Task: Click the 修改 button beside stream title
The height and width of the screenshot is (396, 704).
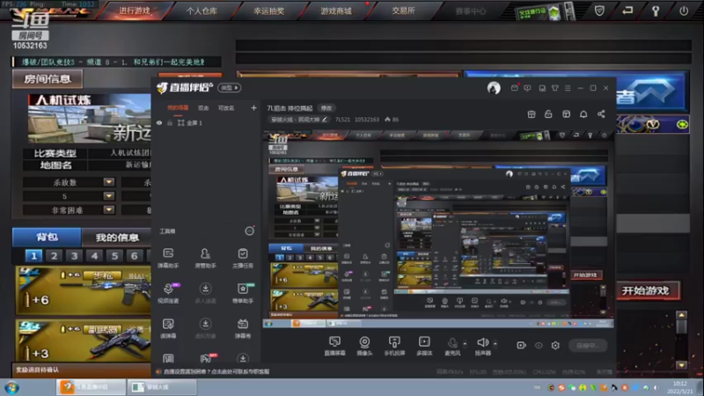Action: 326,108
